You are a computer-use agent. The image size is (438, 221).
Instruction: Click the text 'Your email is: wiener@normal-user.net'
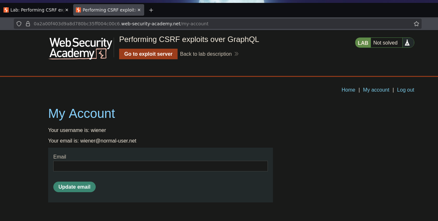pos(92,141)
